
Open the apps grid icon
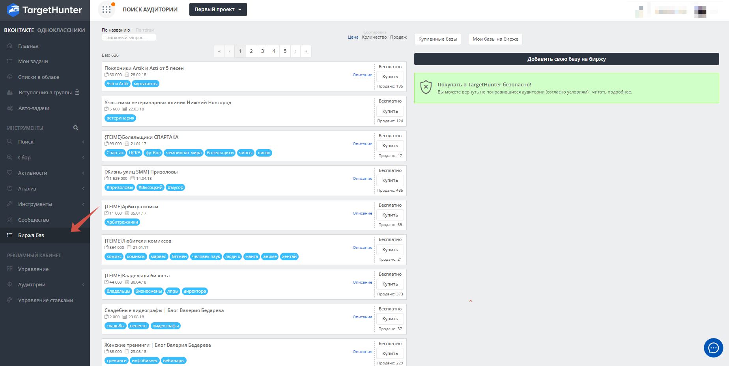click(x=106, y=9)
